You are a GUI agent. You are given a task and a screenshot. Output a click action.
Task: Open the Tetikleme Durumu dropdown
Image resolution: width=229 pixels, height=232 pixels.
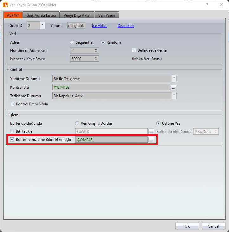point(173,96)
